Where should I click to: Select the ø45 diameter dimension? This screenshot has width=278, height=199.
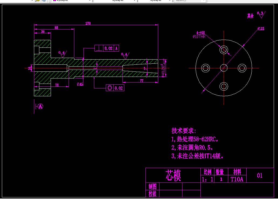point(80,84)
